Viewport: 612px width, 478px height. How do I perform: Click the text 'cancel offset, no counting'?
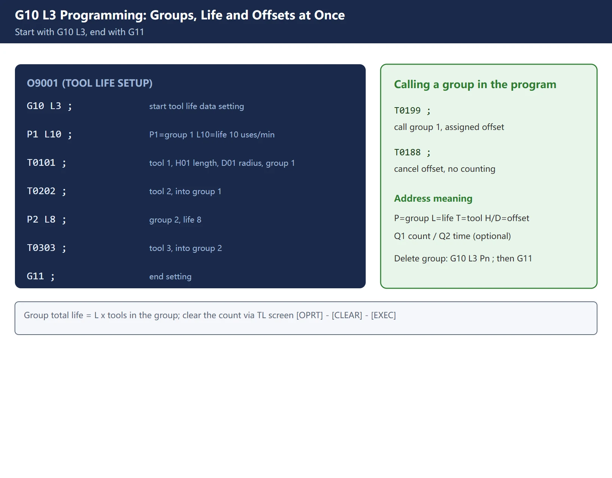(445, 169)
